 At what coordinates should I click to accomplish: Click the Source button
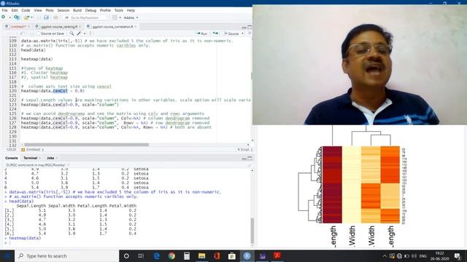[231, 33]
